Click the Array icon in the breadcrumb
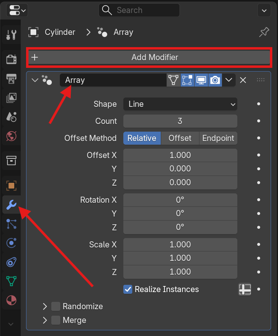 pos(102,32)
